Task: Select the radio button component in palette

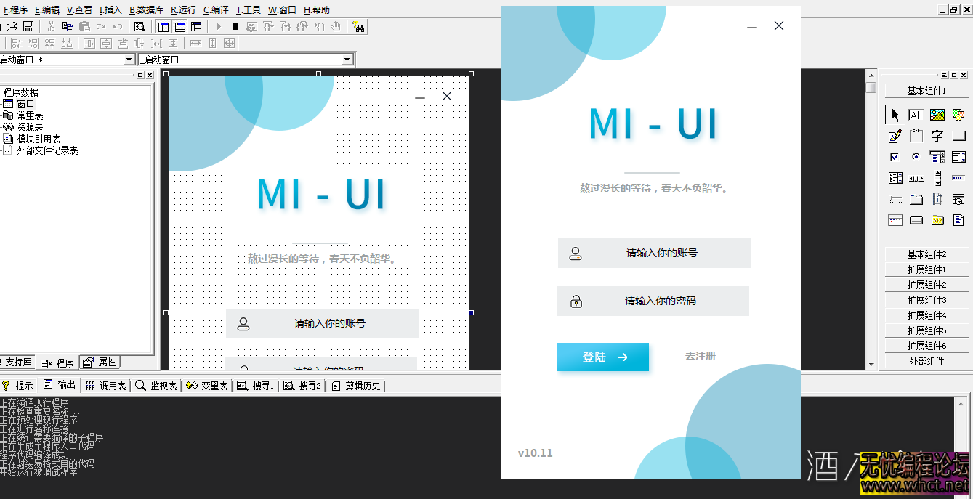Action: pos(916,157)
